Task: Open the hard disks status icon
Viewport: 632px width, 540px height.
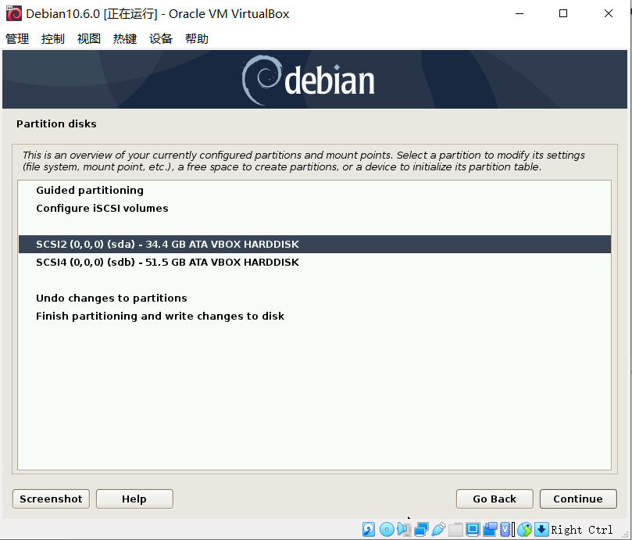Action: (367, 530)
